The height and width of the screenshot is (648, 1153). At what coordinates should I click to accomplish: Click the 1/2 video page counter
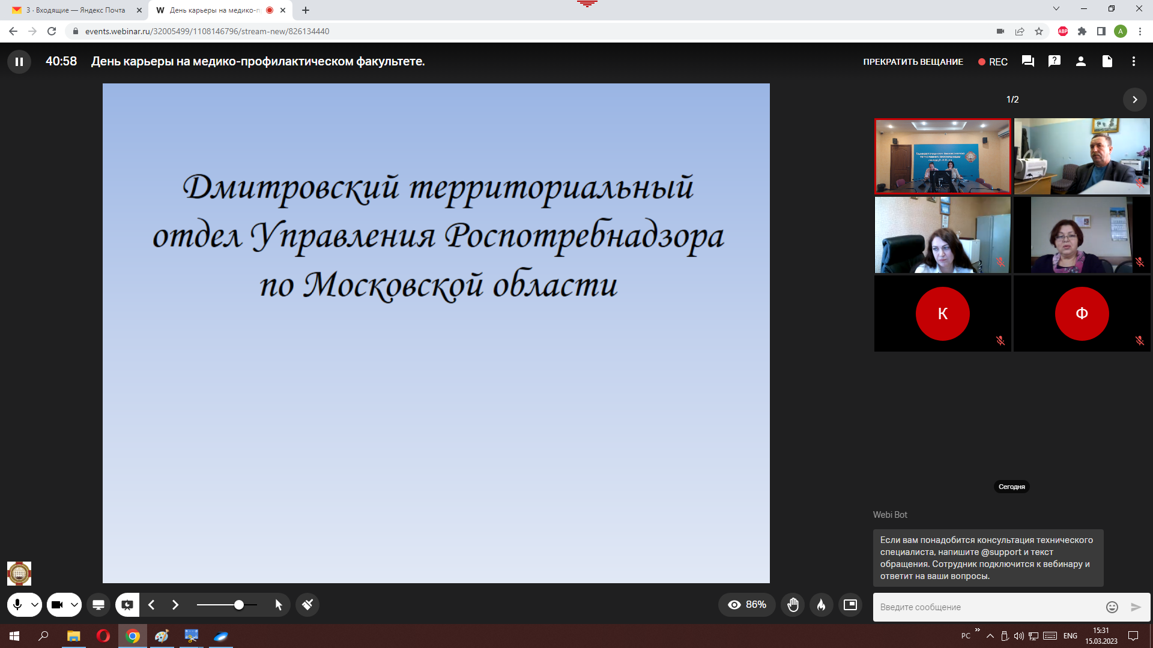coord(1012,100)
